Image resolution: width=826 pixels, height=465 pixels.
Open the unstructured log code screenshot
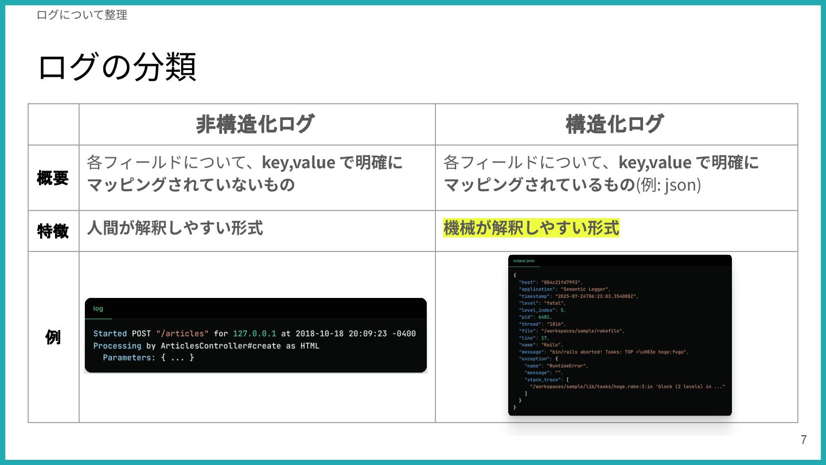pyautogui.click(x=255, y=335)
